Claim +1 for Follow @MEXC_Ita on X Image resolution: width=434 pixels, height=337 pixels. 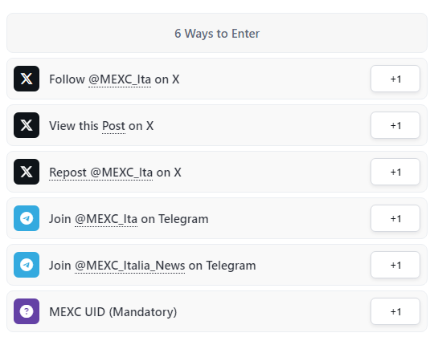(x=395, y=79)
